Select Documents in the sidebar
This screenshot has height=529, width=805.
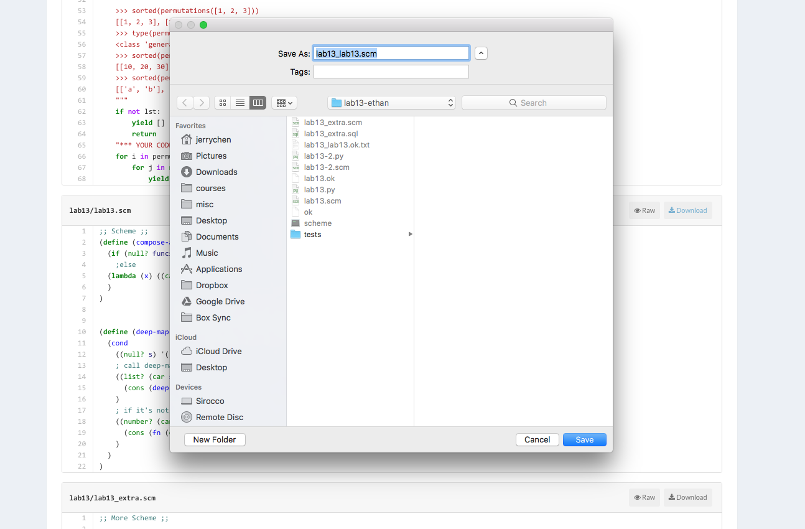tap(217, 236)
